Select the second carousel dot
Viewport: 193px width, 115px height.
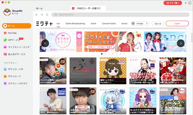click(x=106, y=54)
